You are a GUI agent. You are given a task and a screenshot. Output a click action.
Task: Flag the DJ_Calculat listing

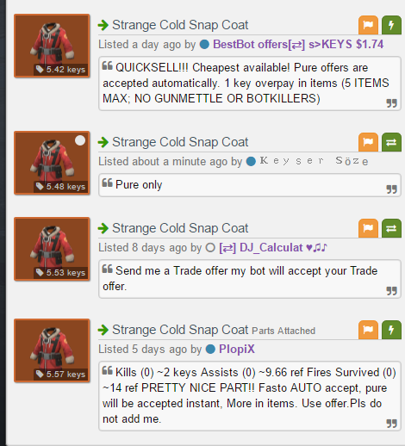368,228
